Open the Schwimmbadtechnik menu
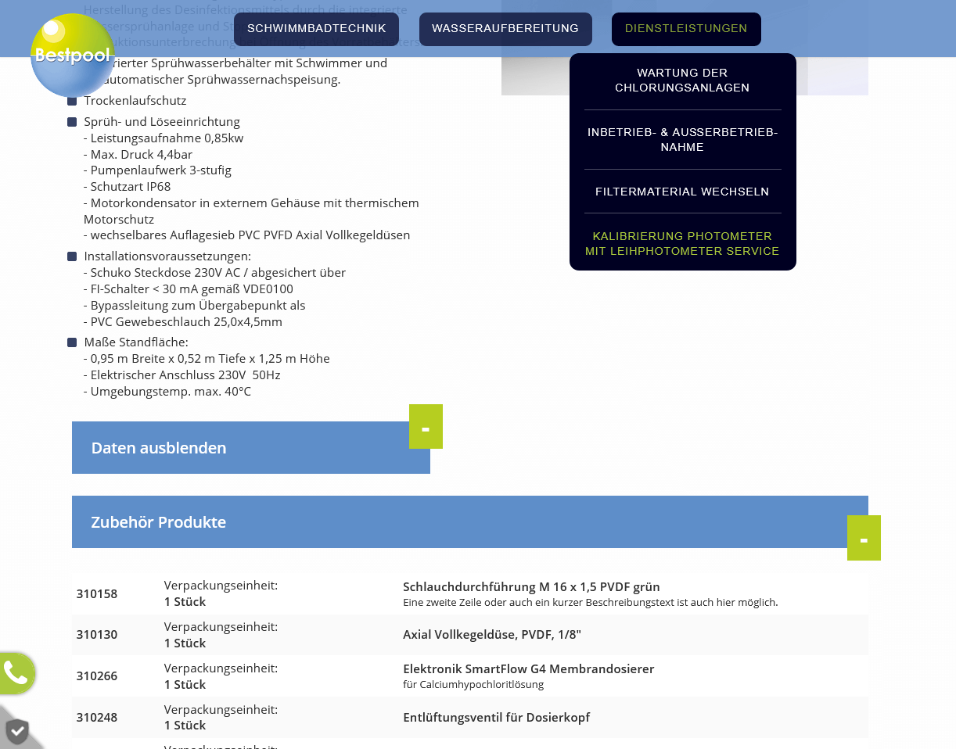This screenshot has height=749, width=956. tap(316, 29)
